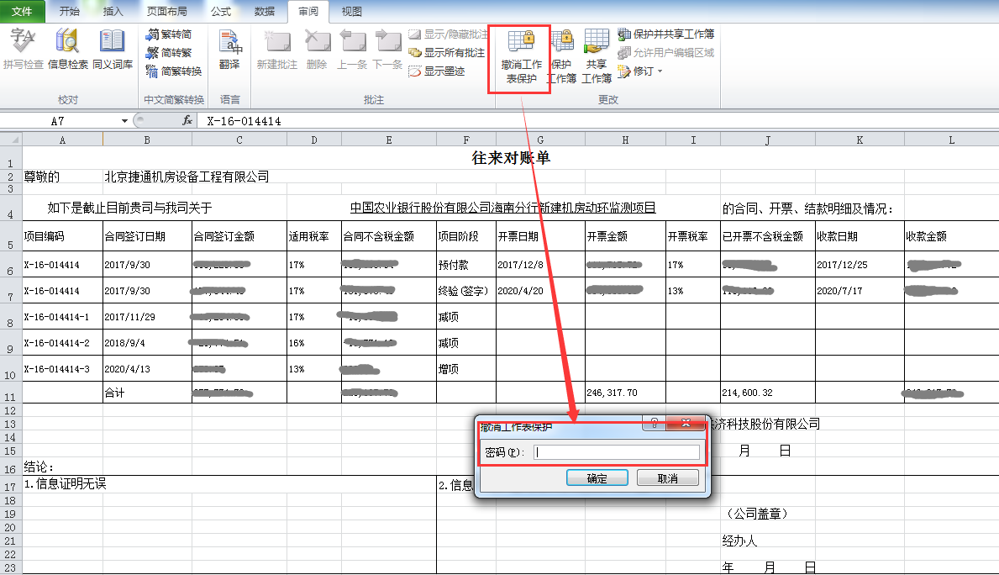
Task: Switch to the 数据 ribbon tab
Action: pyautogui.click(x=265, y=12)
